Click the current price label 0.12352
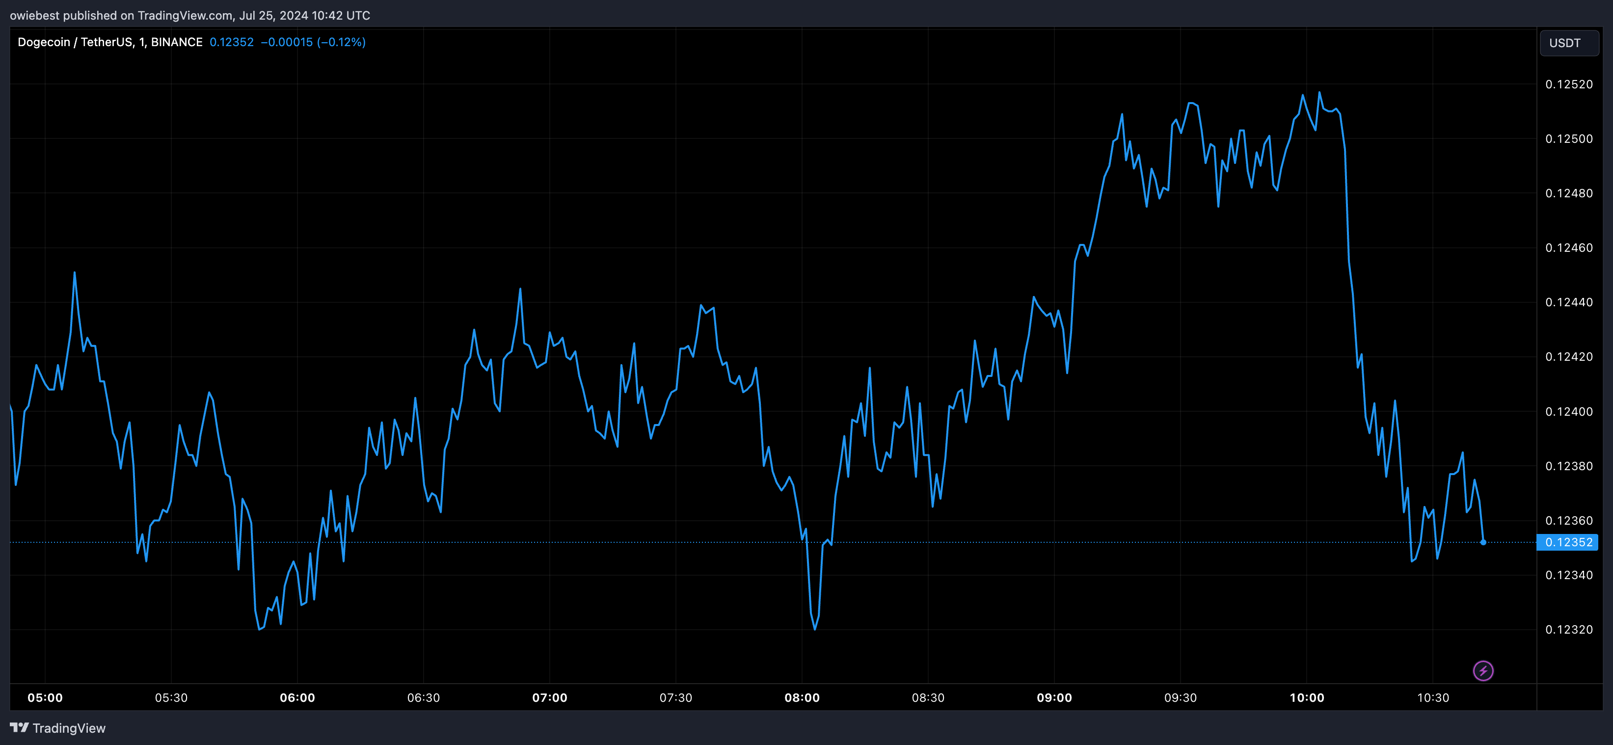Viewport: 1613px width, 745px height. [x=1567, y=542]
